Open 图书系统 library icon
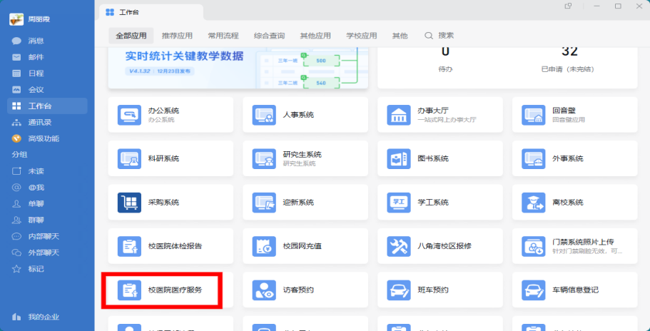Image resolution: width=650 pixels, height=331 pixels. pos(398,158)
